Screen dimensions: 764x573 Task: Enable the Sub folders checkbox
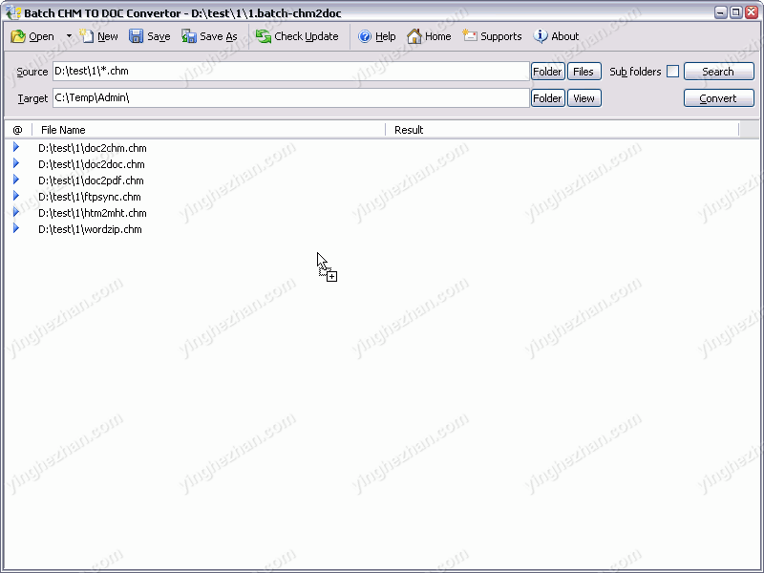[x=672, y=72]
